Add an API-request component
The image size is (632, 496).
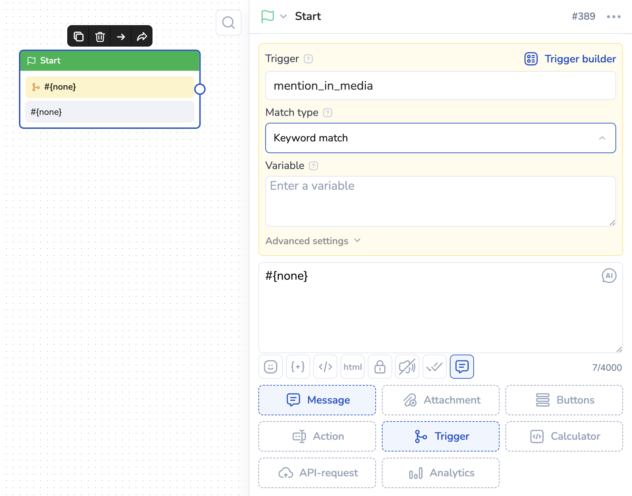coord(317,473)
